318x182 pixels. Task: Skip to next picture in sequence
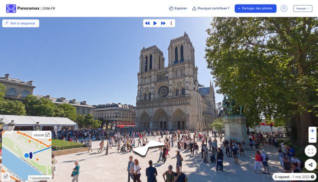[x=163, y=23]
